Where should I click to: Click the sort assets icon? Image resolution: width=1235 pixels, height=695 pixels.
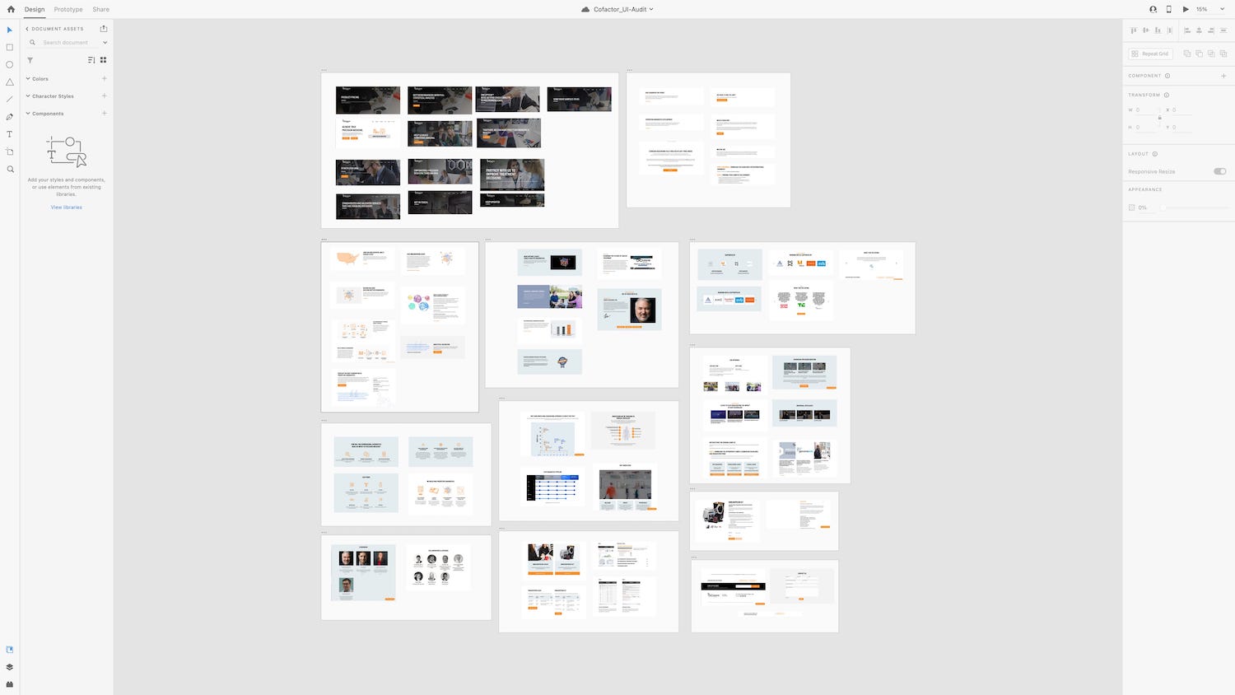coord(91,60)
